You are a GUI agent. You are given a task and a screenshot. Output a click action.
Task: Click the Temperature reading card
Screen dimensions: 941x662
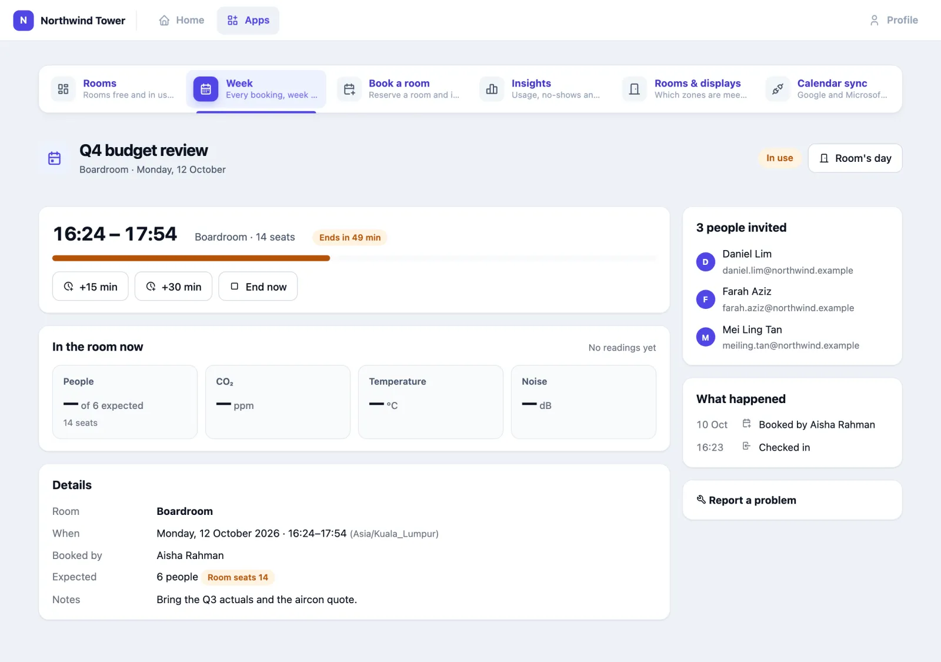[x=431, y=402]
